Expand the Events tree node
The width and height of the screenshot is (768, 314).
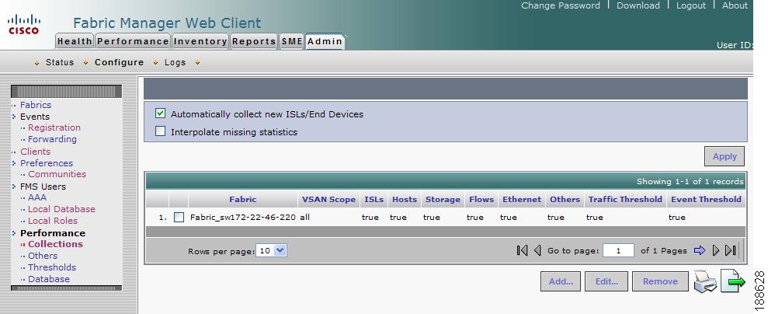(x=14, y=117)
